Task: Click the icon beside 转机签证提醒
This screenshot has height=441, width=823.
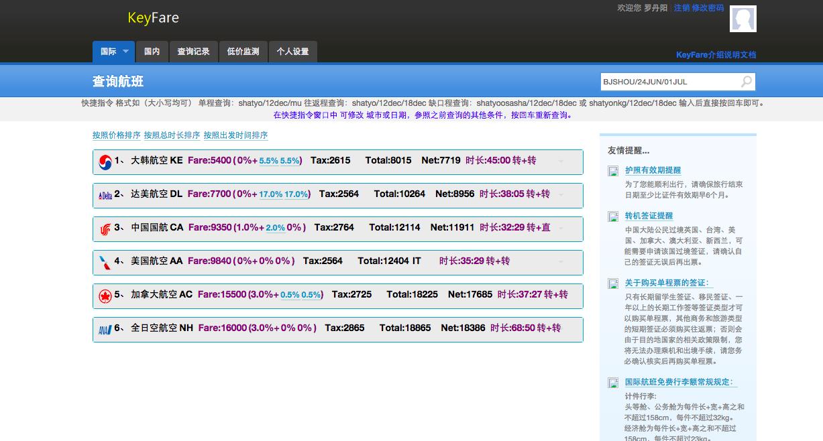Action: click(612, 216)
